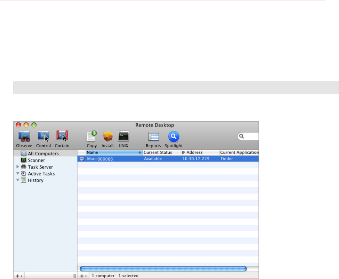Click the "1 selected" status text
Viewport: 339px width, 279px height.
point(128,276)
